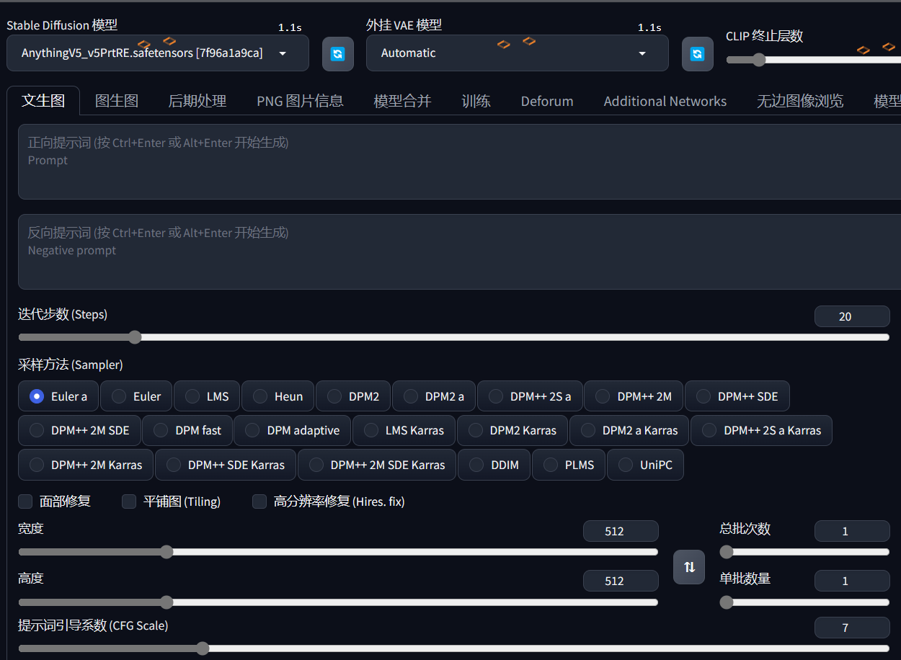This screenshot has width=901, height=660.
Task: Click the Steps number field showing 20
Action: click(852, 316)
